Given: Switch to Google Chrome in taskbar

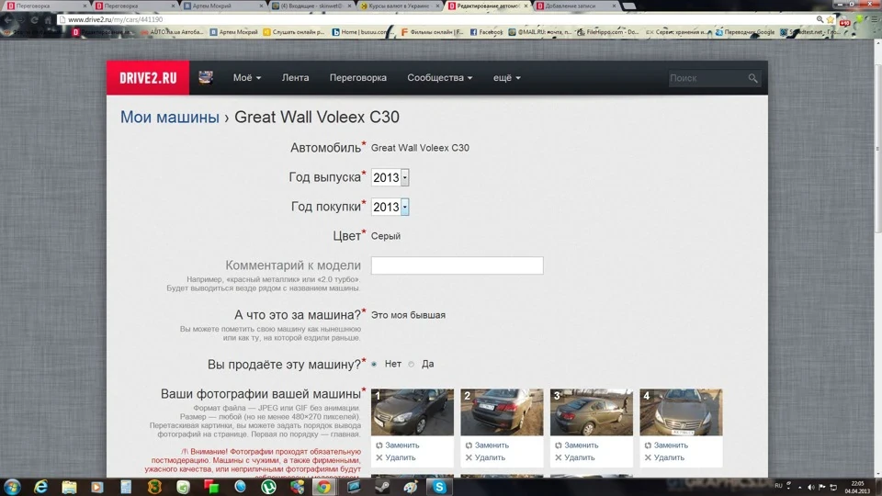Looking at the screenshot, I should 323,487.
